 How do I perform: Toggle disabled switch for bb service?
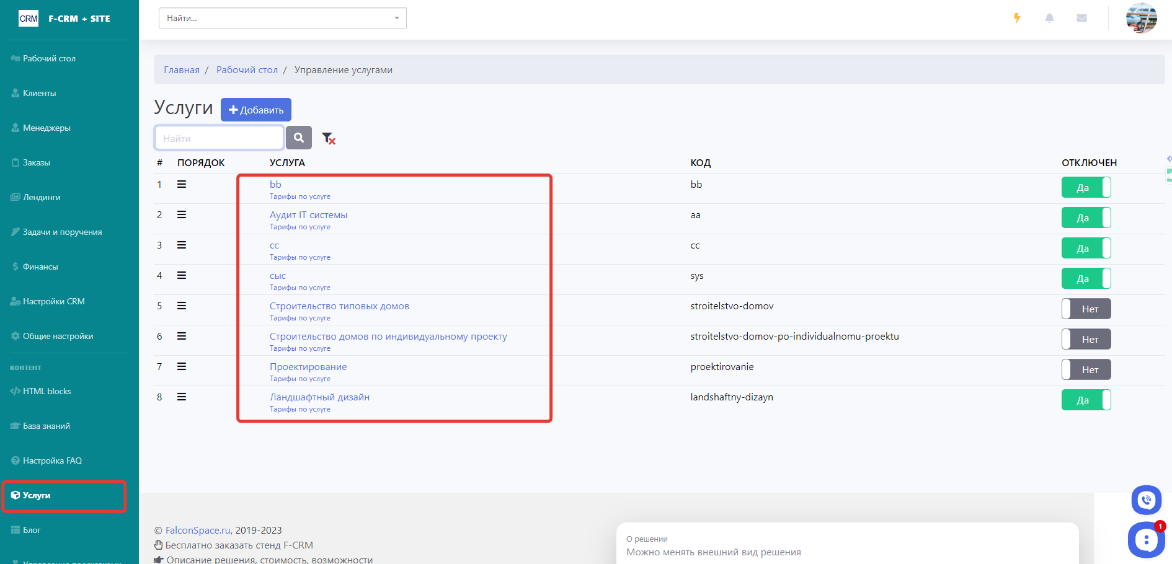tap(1086, 187)
